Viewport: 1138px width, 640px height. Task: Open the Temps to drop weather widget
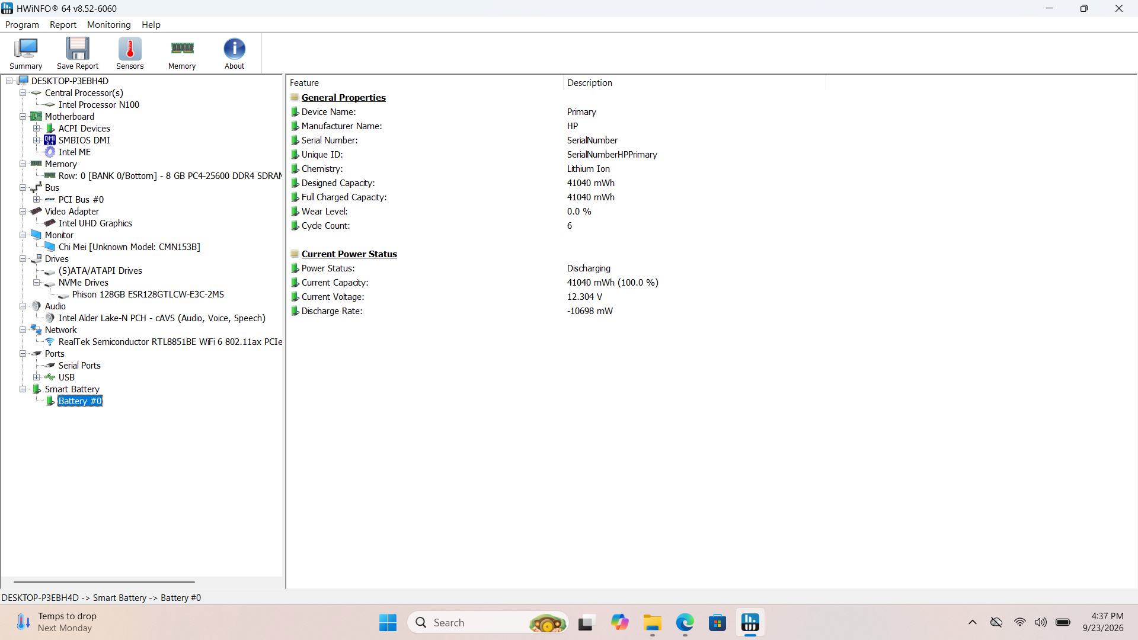57,622
